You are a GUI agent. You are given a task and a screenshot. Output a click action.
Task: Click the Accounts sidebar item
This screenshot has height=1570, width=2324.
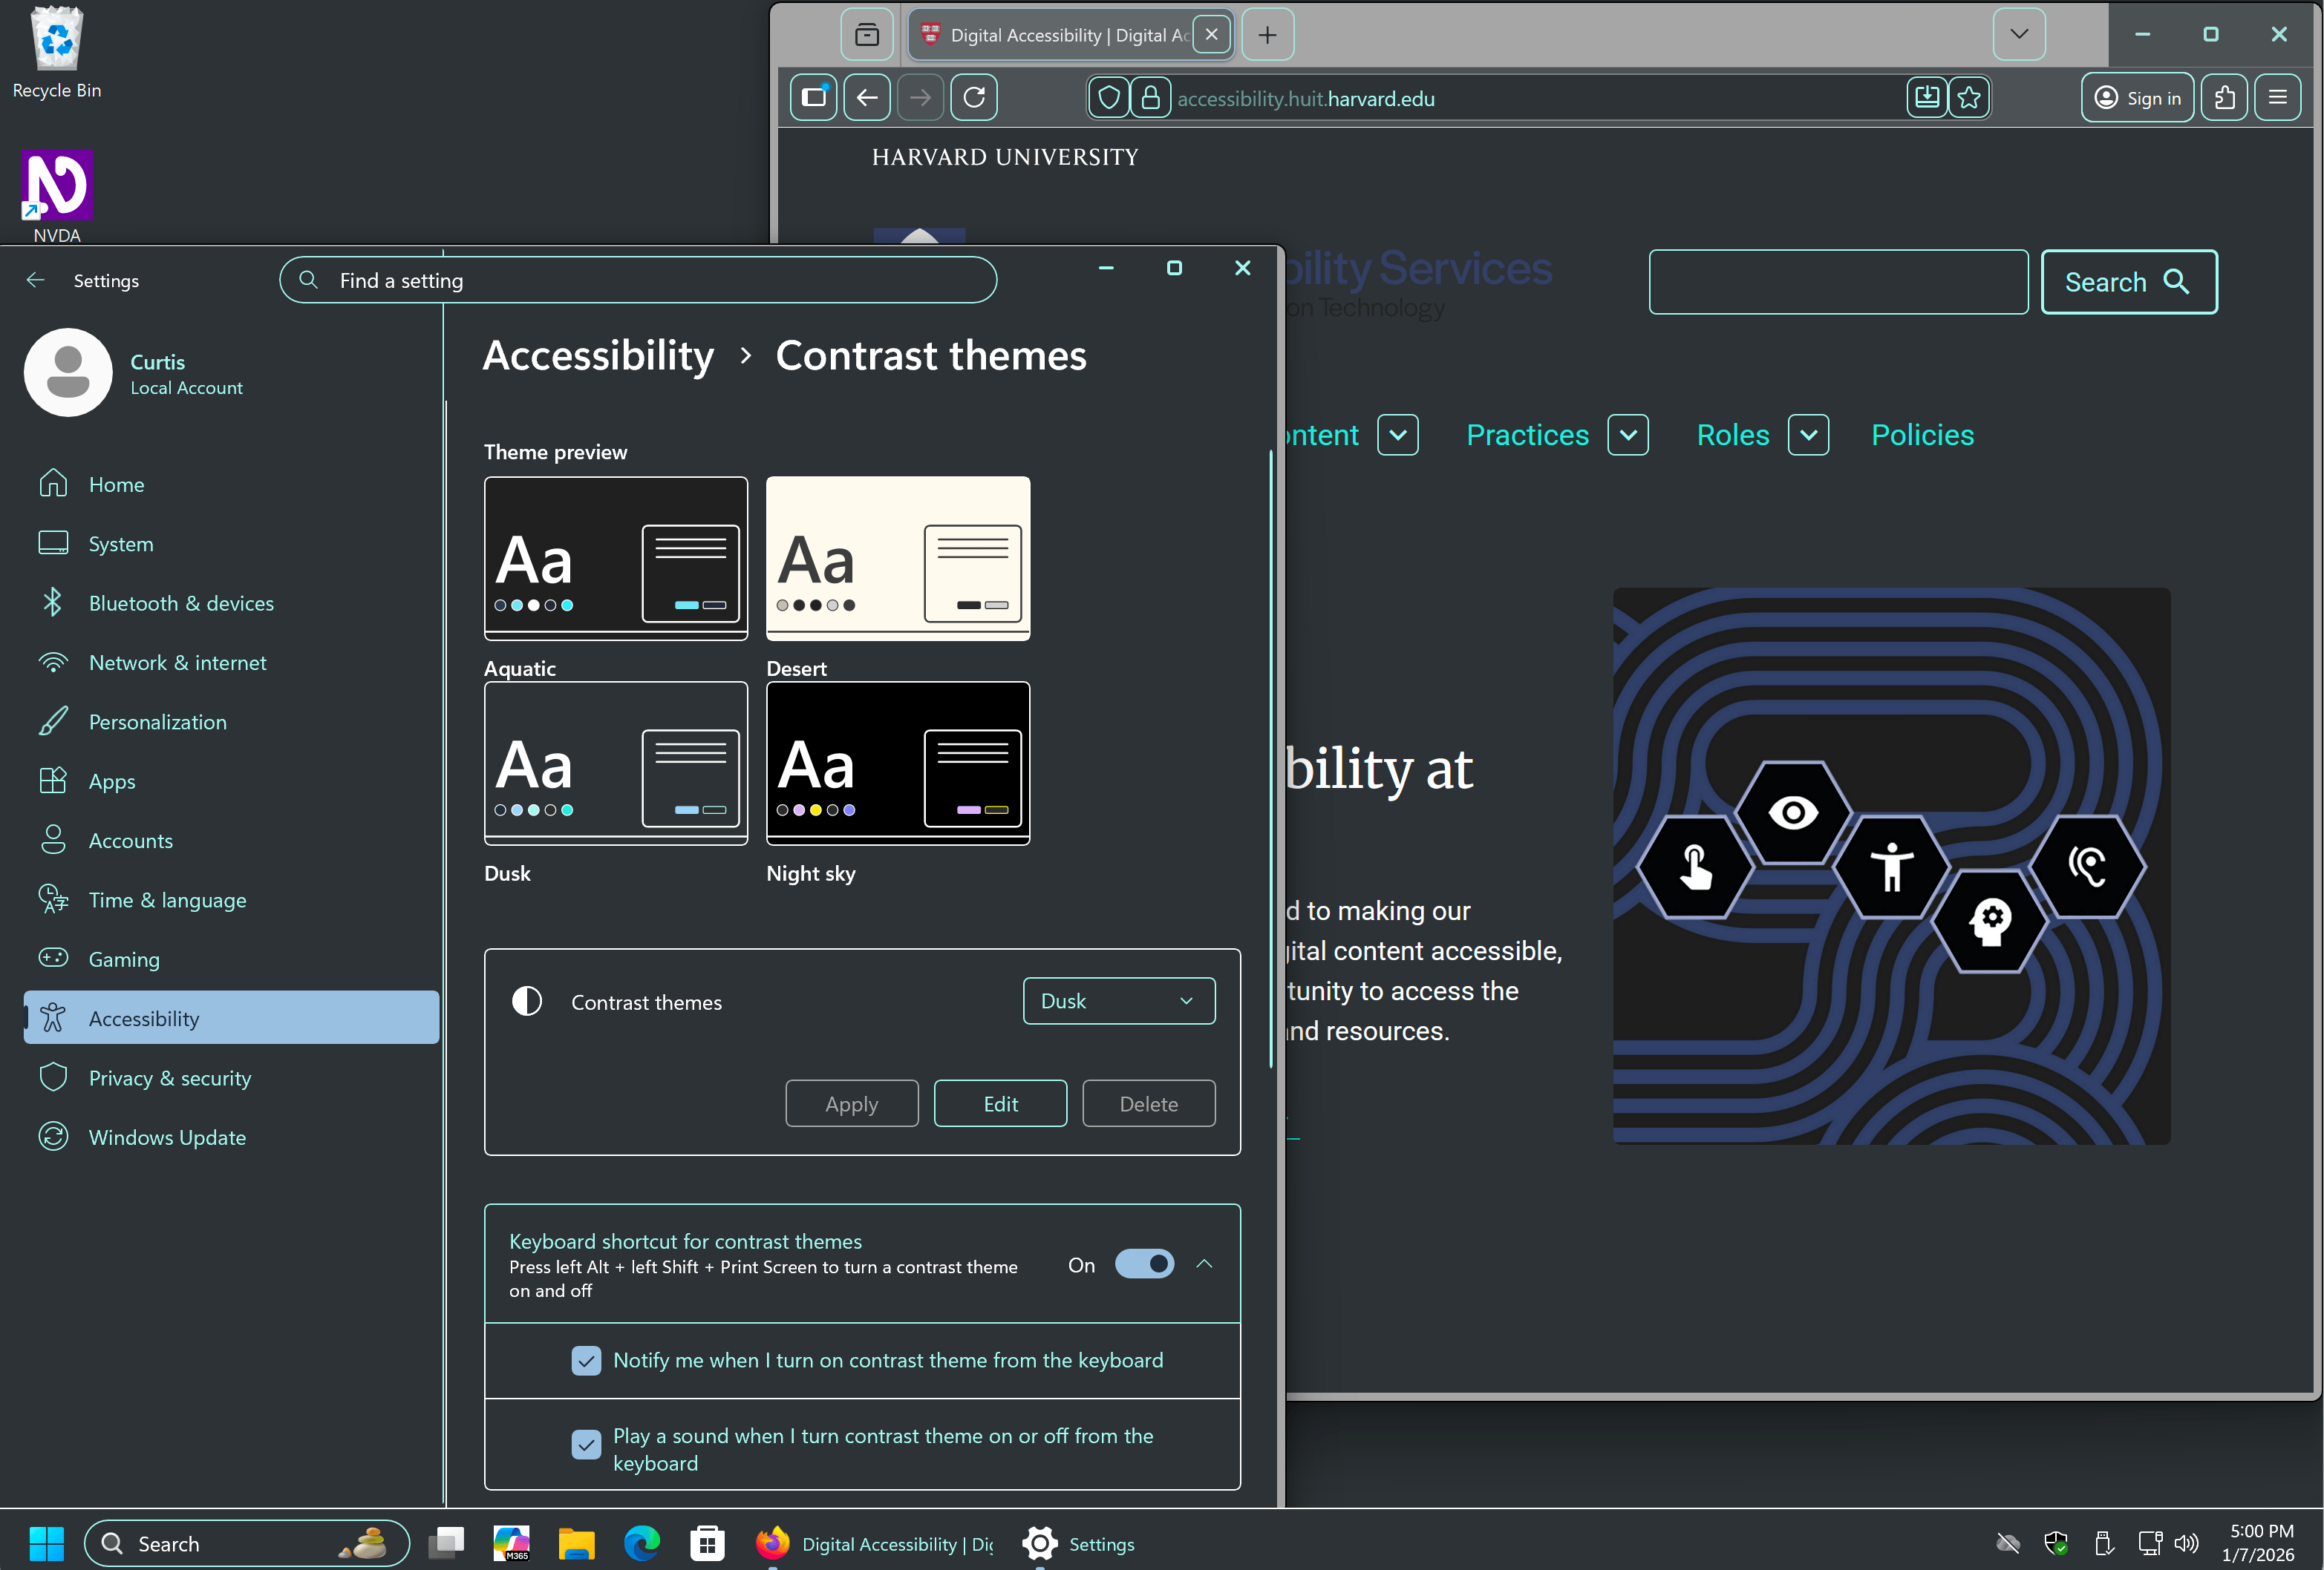(x=230, y=841)
